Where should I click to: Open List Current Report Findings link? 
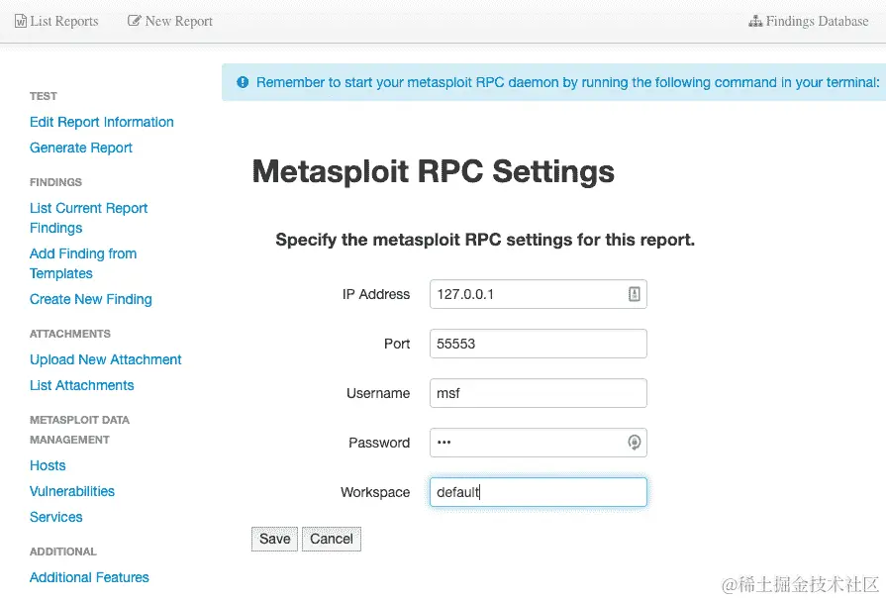point(89,218)
